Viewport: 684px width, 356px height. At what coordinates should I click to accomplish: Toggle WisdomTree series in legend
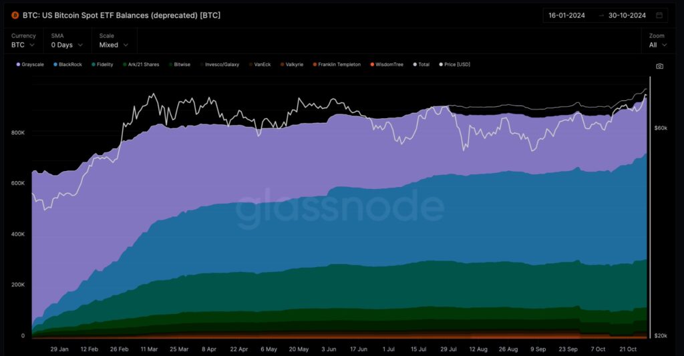click(x=387, y=65)
